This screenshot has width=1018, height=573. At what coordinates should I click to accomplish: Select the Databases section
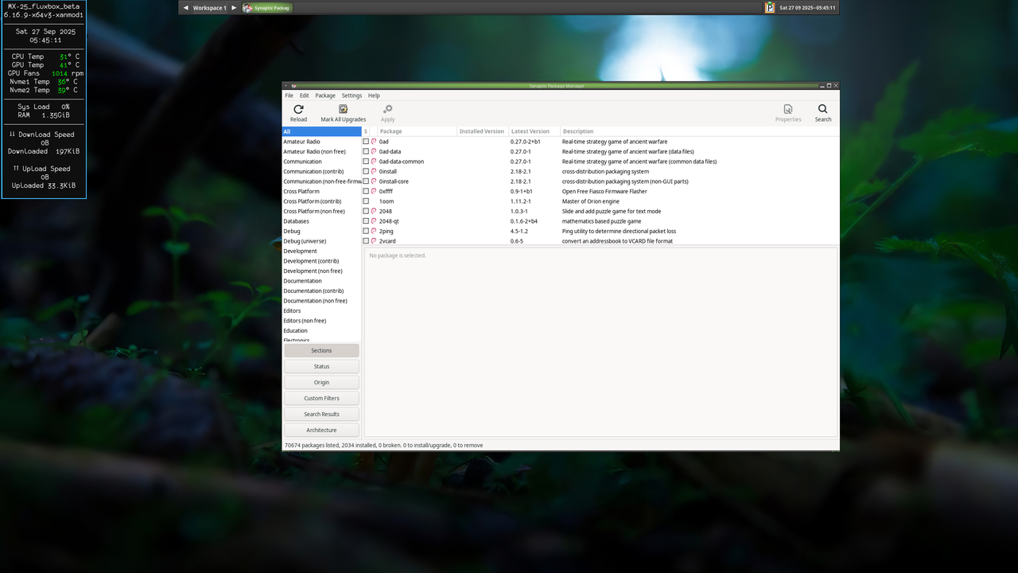tap(322, 221)
